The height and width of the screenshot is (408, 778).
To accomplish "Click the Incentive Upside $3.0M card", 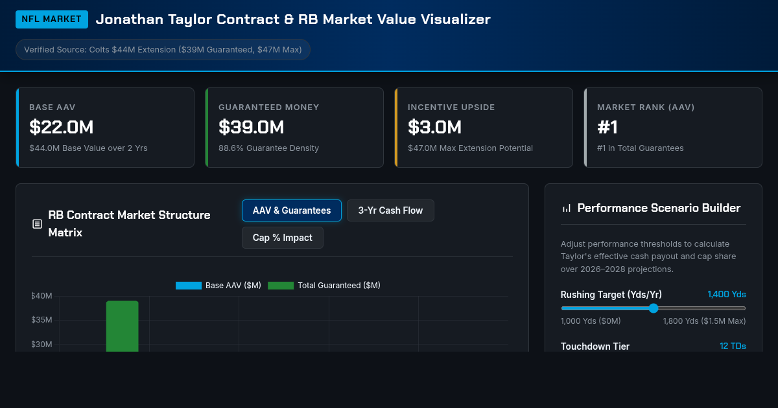I will pyautogui.click(x=484, y=128).
